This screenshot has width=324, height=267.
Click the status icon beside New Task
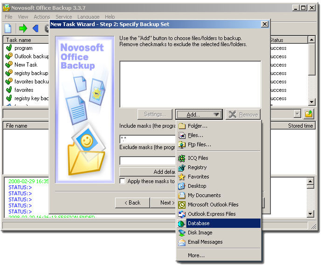pyautogui.click(x=9, y=65)
